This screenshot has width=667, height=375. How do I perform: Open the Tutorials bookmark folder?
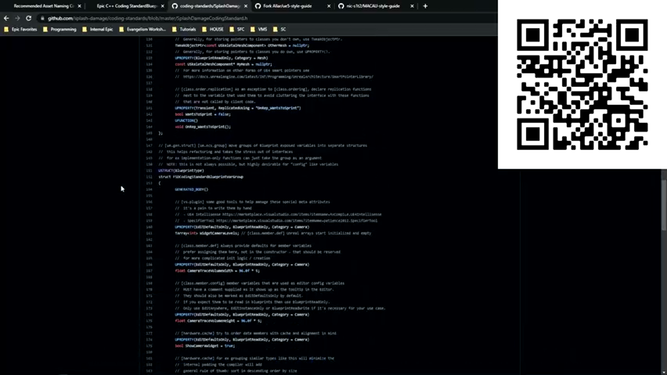pos(184,30)
